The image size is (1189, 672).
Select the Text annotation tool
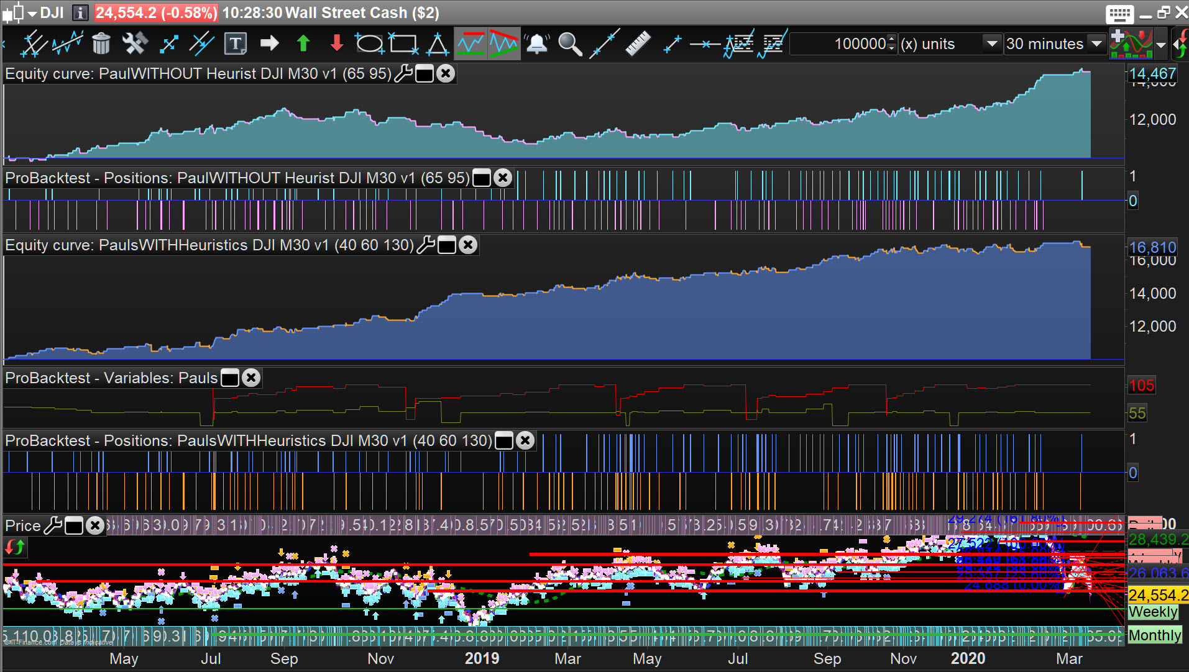[x=236, y=43]
